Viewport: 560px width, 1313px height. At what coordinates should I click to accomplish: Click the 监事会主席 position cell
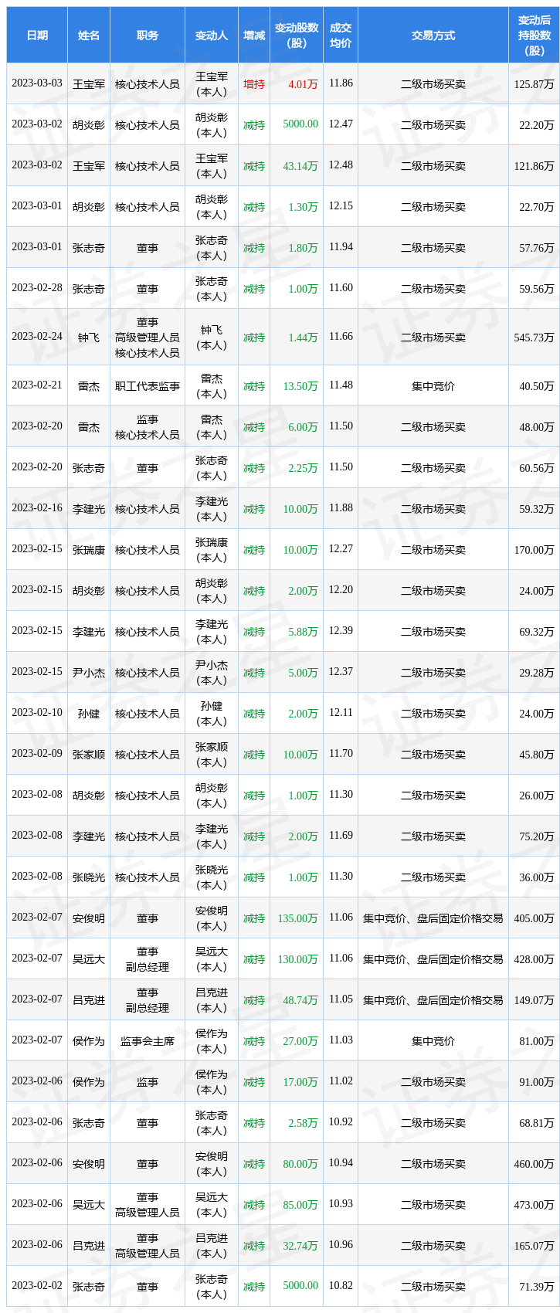coord(148,1041)
